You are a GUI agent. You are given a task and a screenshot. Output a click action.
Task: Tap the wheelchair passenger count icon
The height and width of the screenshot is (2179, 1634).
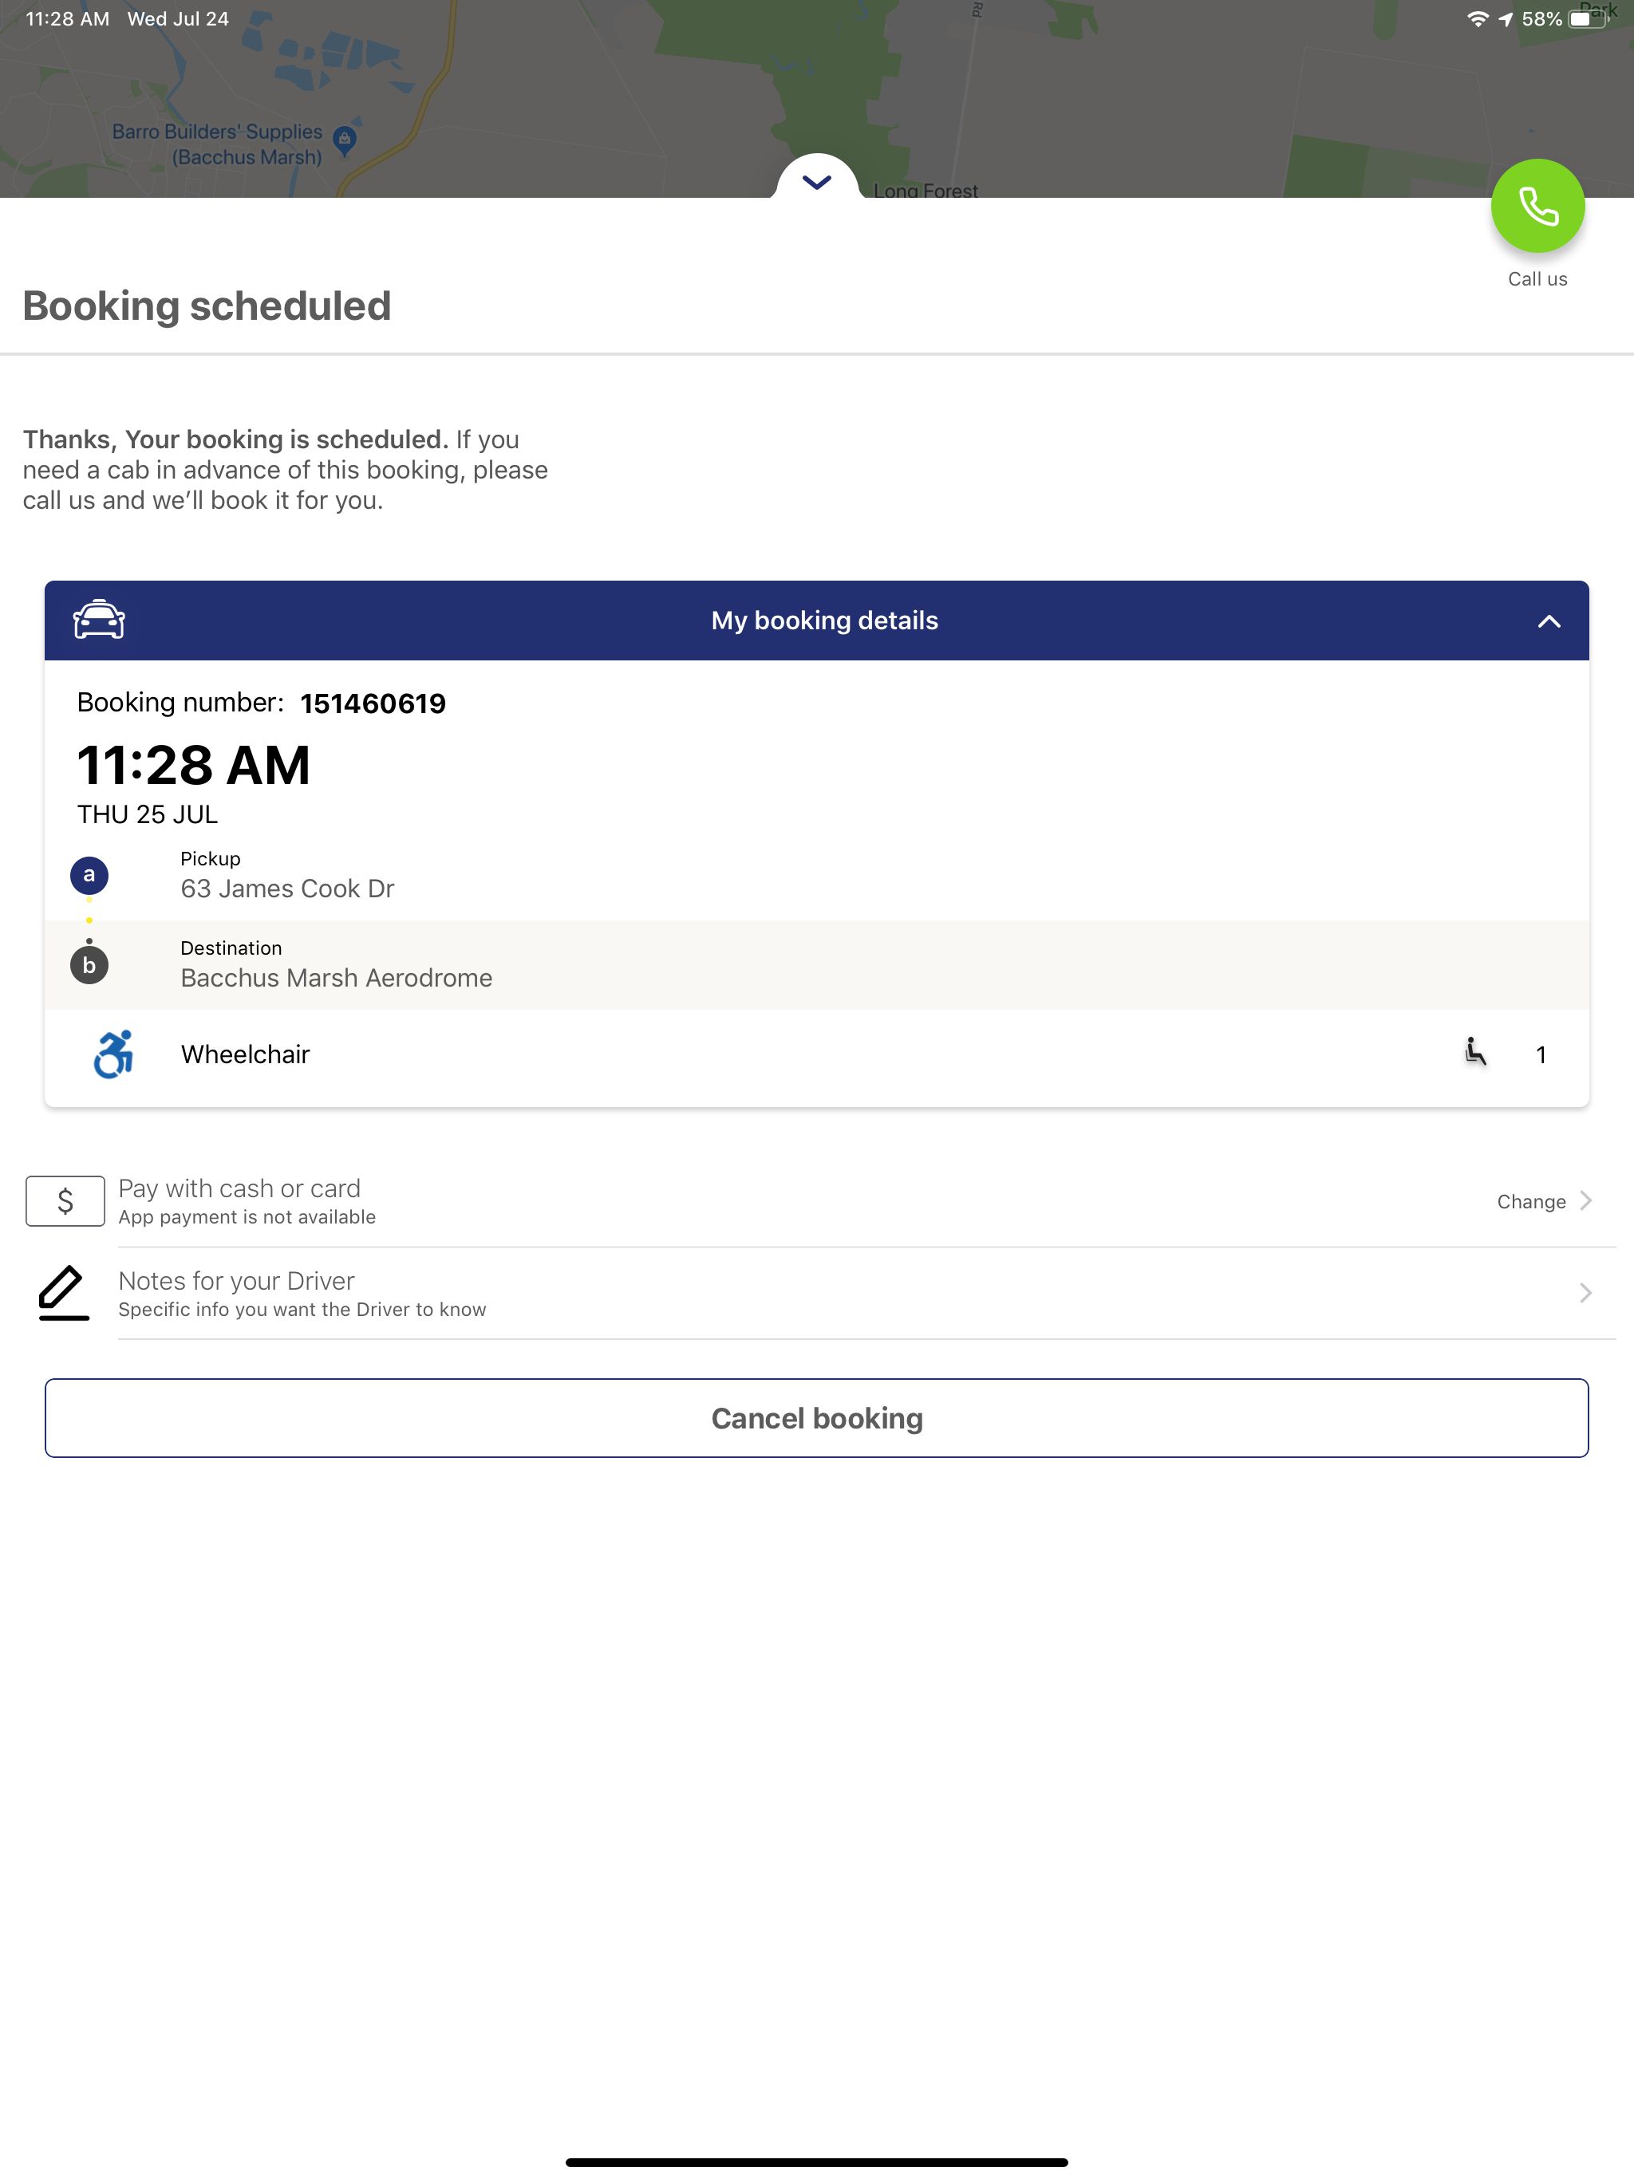(1474, 1052)
